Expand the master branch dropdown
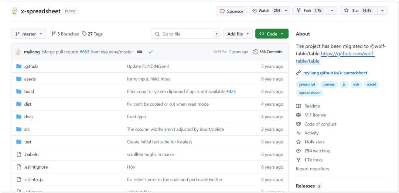Screen dimensions: 399x193 29,34
